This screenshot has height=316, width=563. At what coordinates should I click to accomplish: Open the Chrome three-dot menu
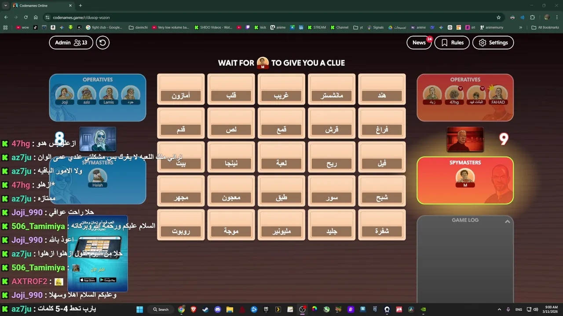(557, 17)
